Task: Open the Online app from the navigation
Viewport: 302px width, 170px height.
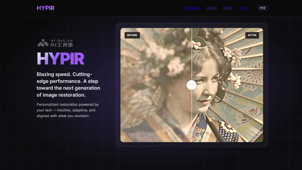Action: tap(192, 8)
